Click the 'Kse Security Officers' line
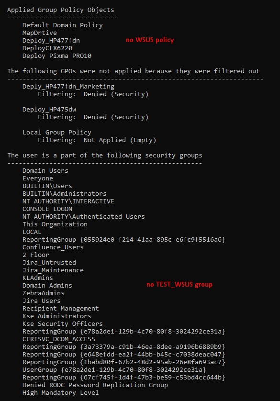 pos(62,324)
